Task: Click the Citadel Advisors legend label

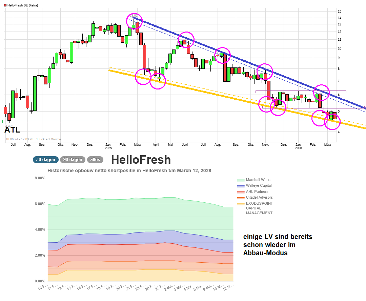Action: (259, 197)
